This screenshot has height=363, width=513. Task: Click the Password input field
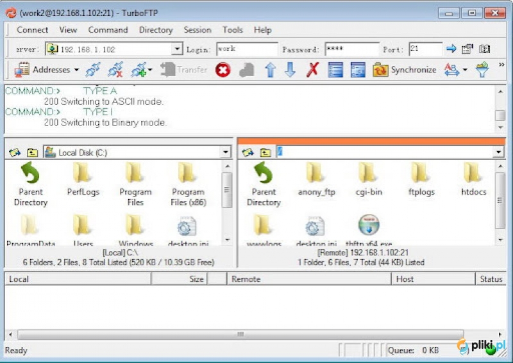[x=351, y=49]
